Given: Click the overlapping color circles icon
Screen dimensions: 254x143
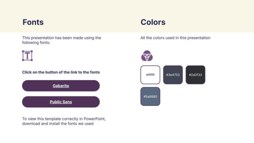Looking at the screenshot, I should pos(147,55).
